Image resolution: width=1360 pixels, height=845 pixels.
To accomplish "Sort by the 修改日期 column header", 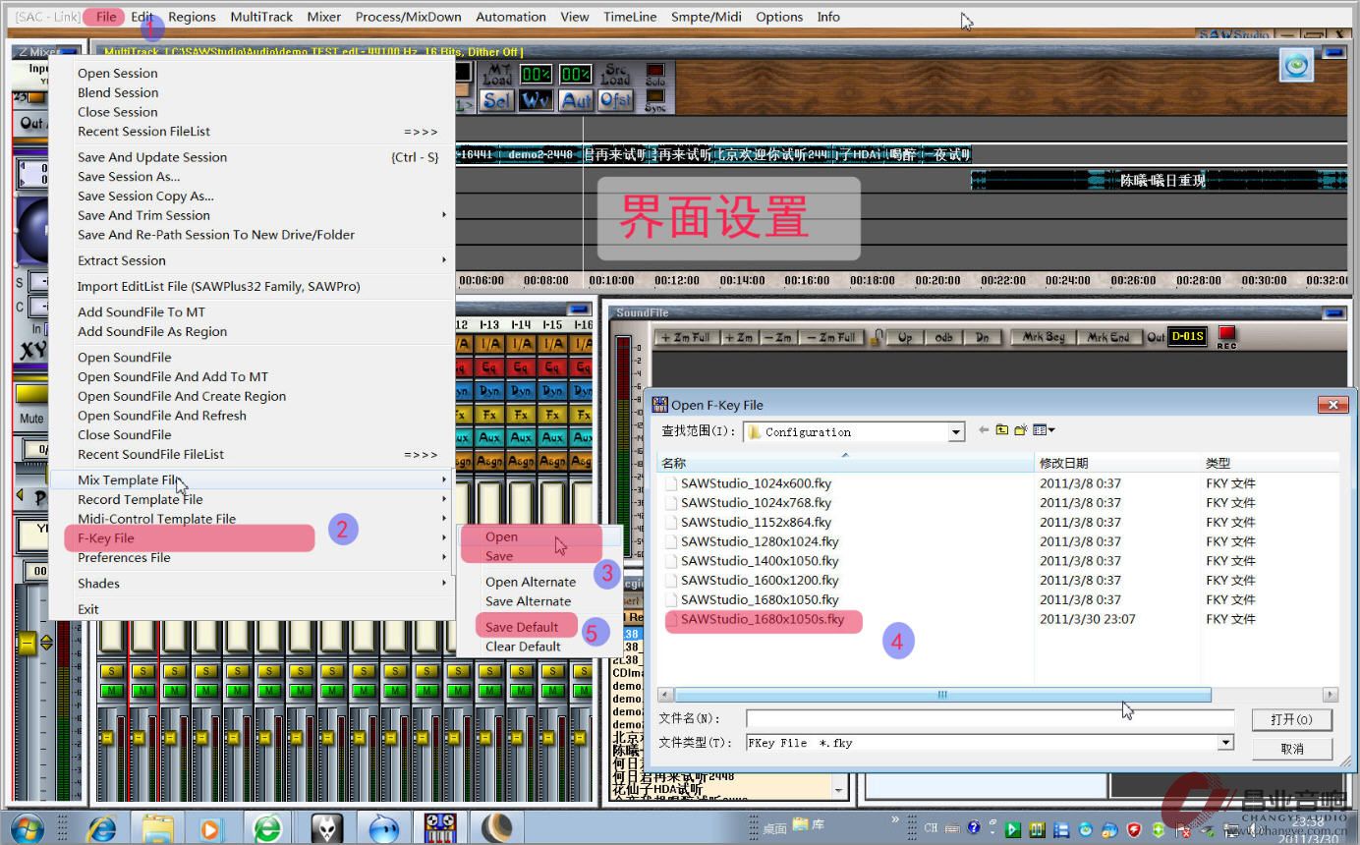I will (1118, 463).
